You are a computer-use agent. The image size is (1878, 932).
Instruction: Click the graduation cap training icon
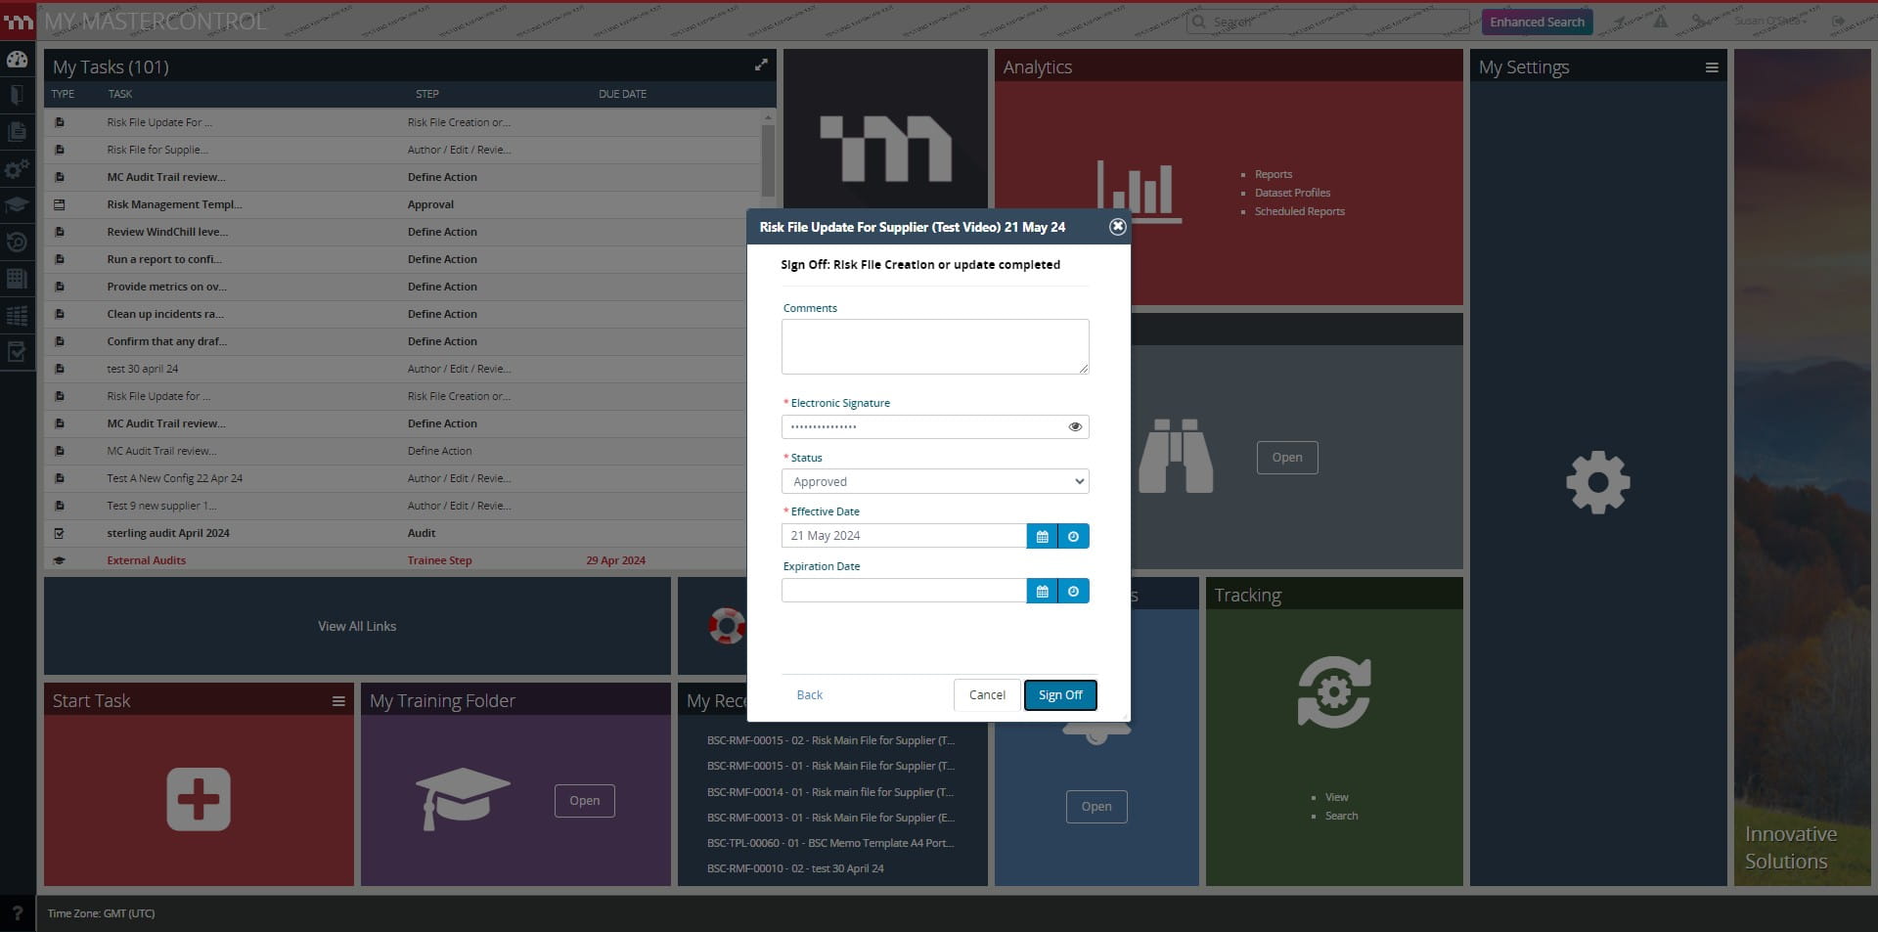(x=18, y=205)
